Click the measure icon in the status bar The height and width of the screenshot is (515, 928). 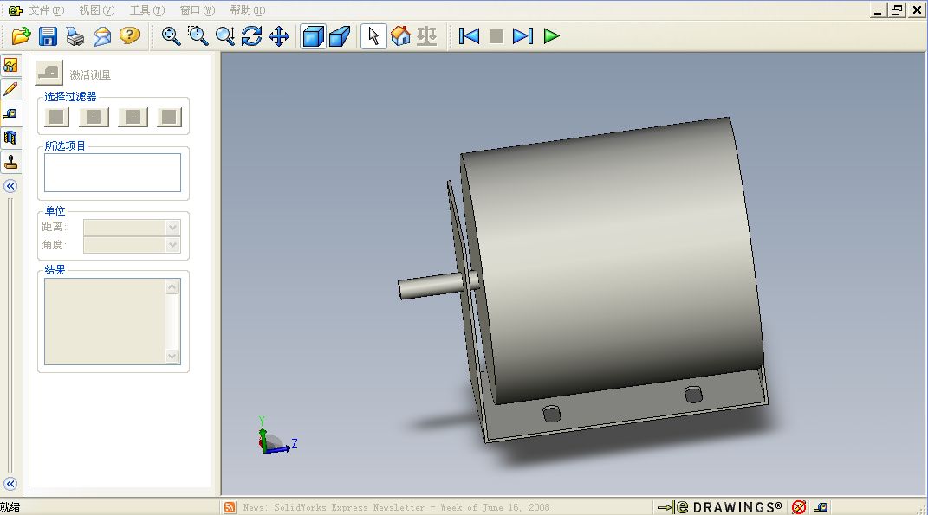tap(821, 507)
